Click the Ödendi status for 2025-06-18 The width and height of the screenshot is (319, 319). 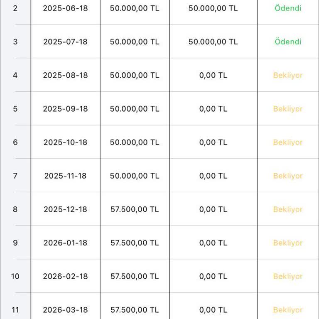point(288,8)
